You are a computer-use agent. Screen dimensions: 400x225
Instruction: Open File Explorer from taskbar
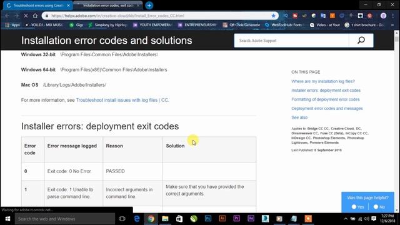(x=165, y=219)
